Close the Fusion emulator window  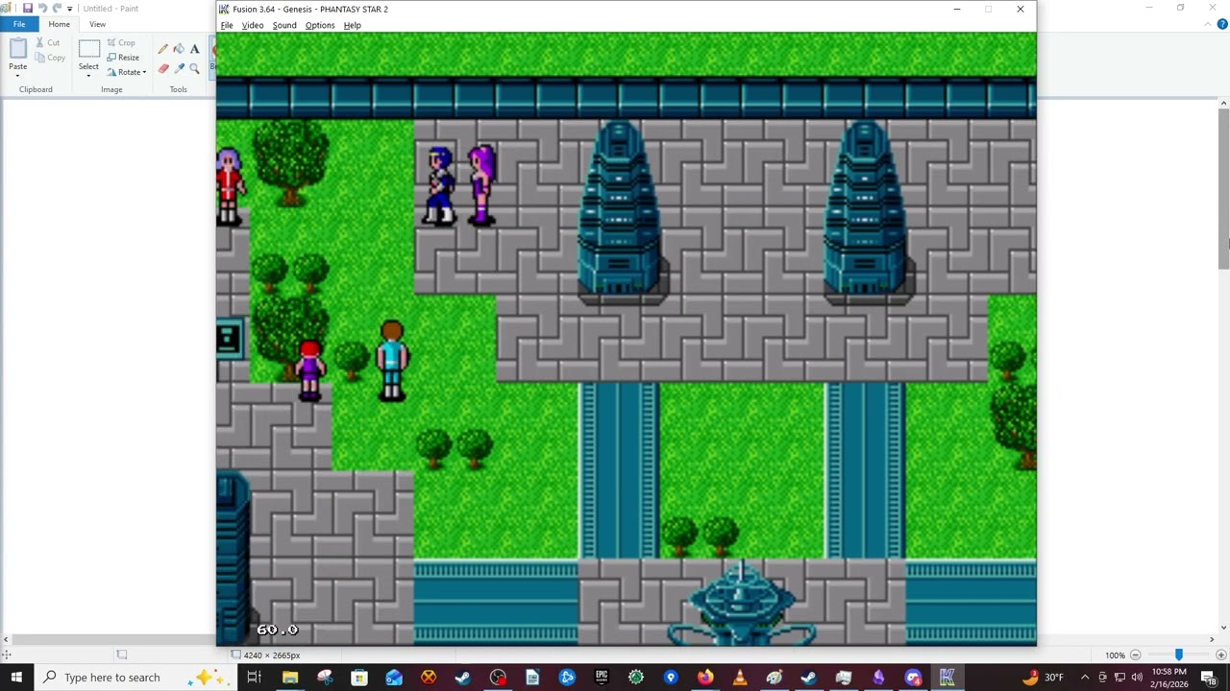click(1021, 9)
